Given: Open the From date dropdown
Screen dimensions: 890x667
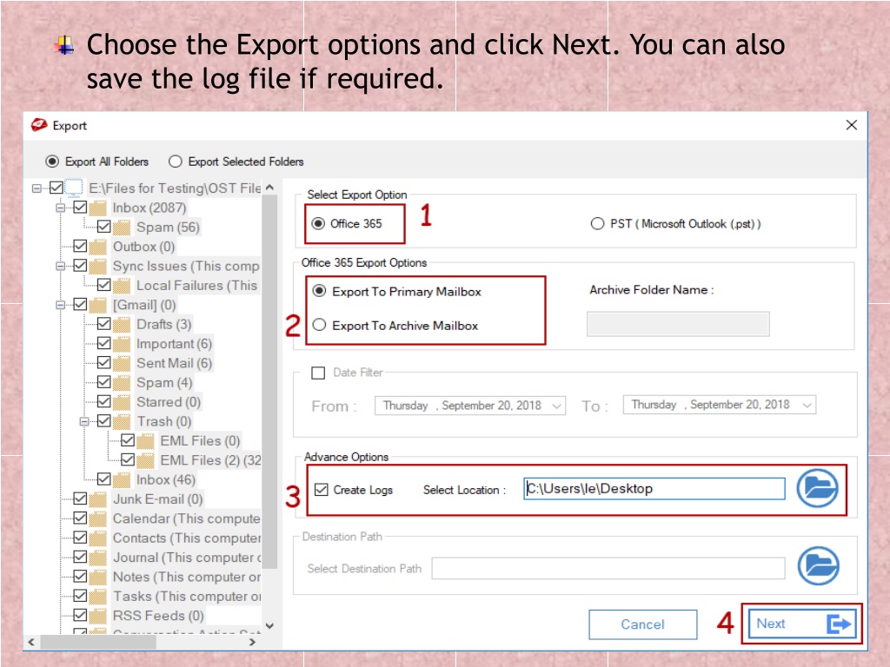Looking at the screenshot, I should click(557, 406).
